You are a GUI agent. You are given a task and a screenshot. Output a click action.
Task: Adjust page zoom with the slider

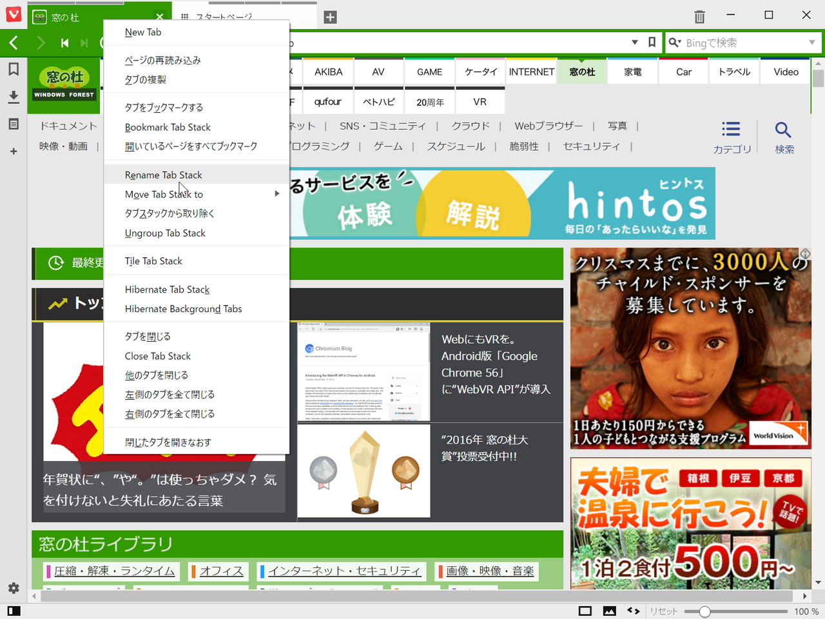(x=704, y=611)
